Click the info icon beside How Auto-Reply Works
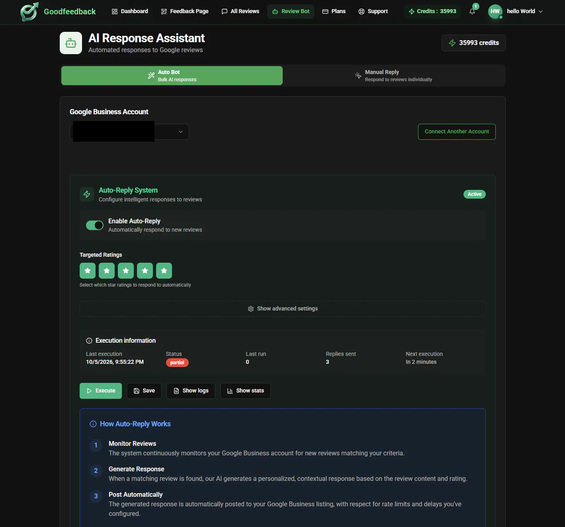This screenshot has width=565, height=527. click(x=93, y=424)
